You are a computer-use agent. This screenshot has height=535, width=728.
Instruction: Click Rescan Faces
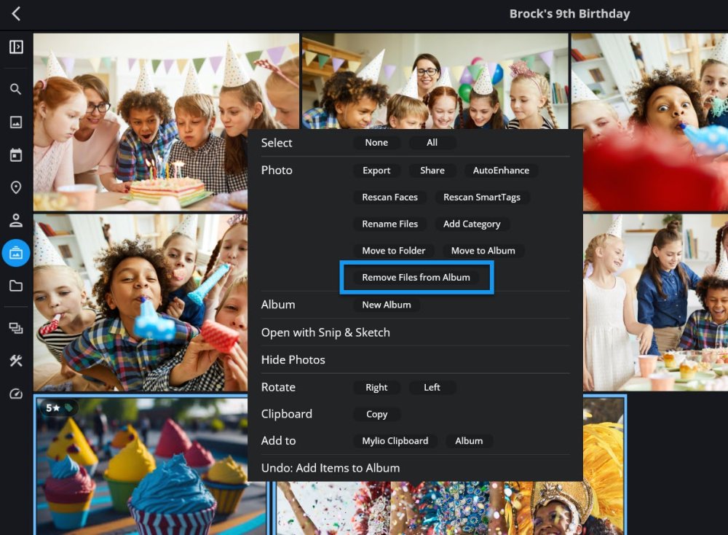(389, 197)
